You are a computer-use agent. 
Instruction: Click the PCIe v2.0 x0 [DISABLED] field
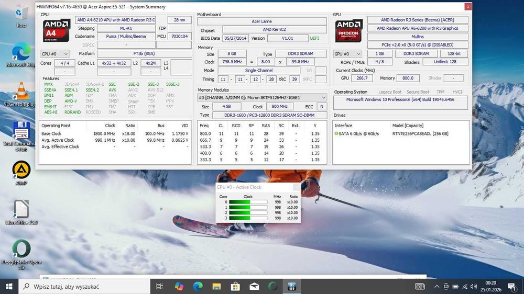tap(418, 44)
